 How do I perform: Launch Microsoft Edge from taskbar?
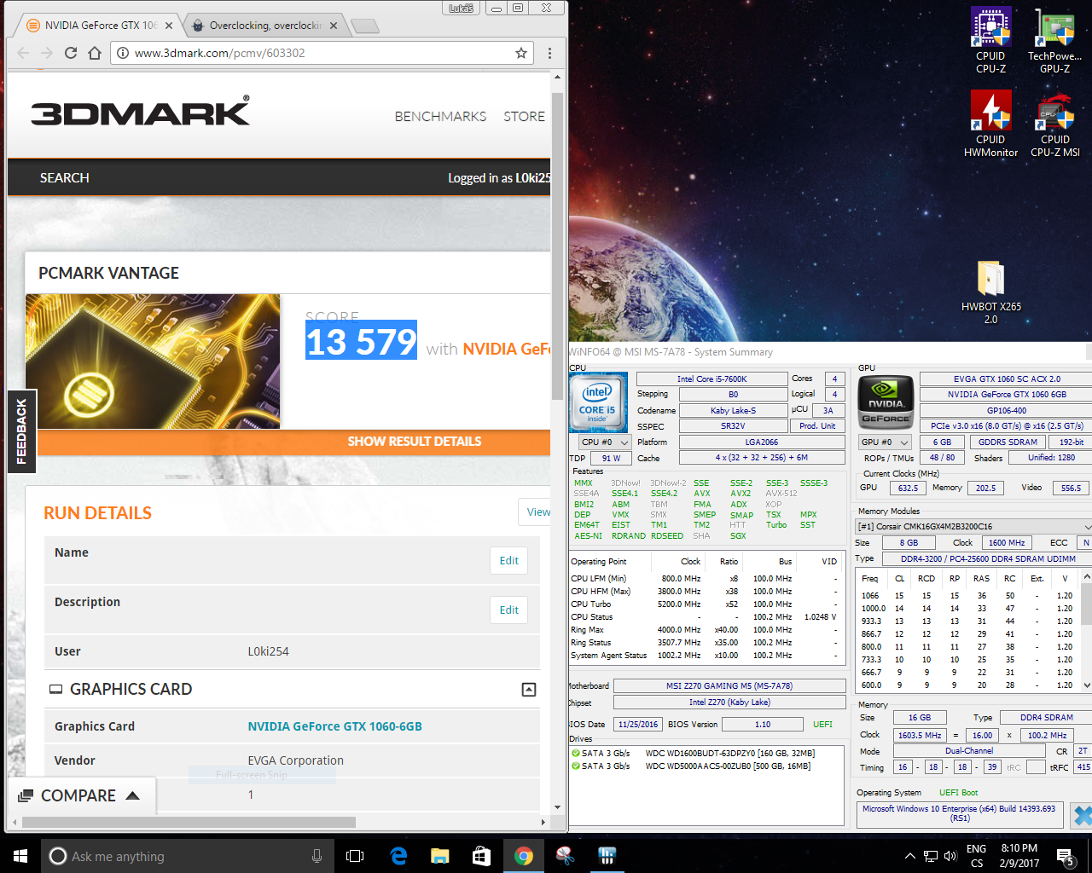point(398,856)
